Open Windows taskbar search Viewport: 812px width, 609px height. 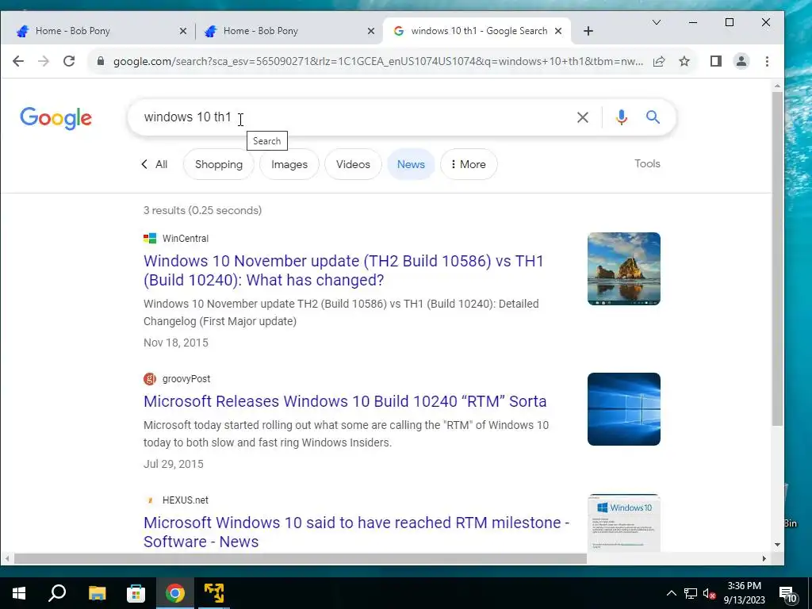point(57,593)
